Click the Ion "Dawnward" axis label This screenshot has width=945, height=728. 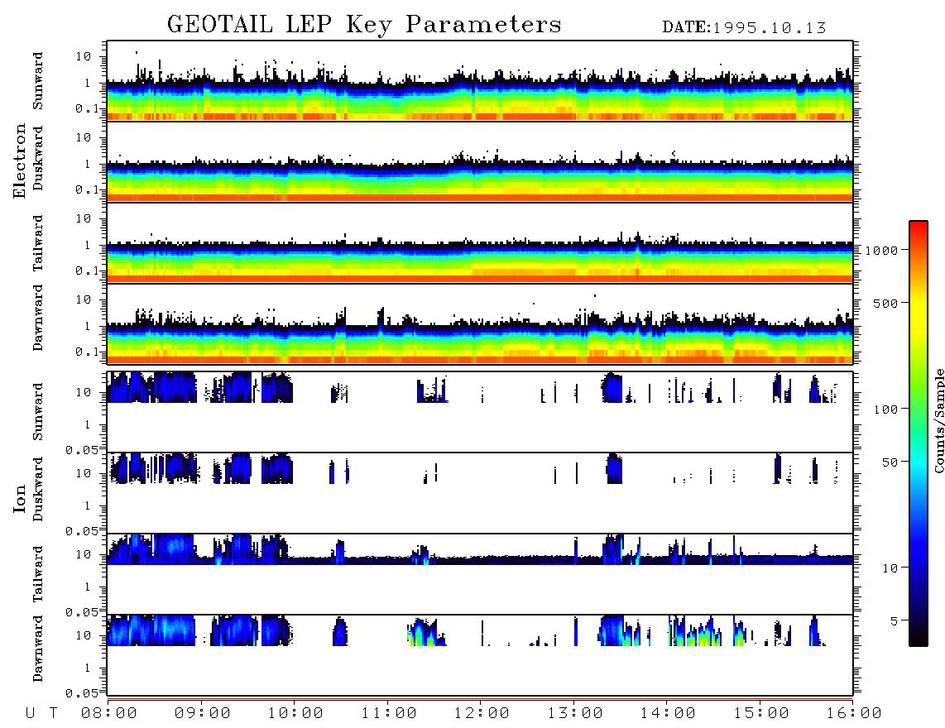(x=38, y=649)
